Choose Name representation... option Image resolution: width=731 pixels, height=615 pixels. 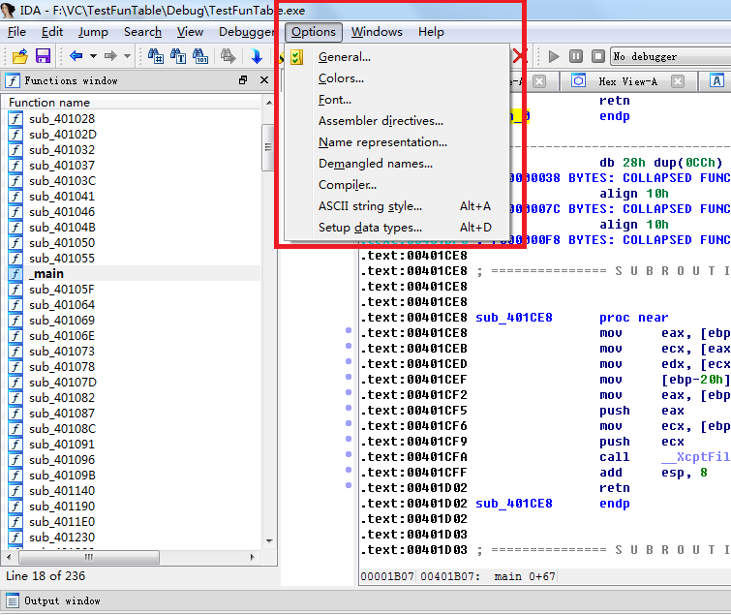397,142
